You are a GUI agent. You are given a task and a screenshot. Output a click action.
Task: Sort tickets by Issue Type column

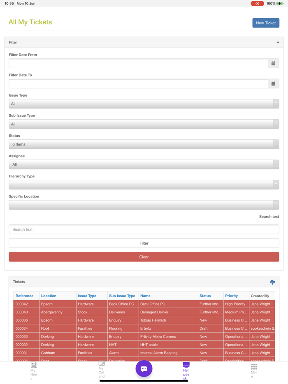point(87,296)
